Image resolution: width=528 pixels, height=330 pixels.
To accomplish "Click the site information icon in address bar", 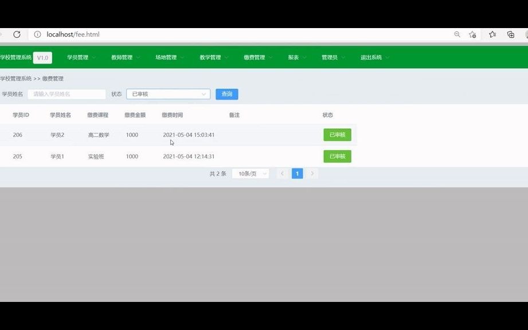I will point(37,34).
